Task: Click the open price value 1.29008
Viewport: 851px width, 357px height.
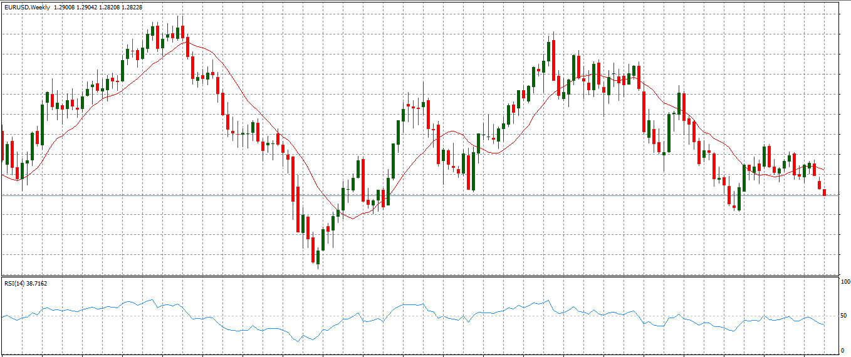Action: [x=65, y=7]
